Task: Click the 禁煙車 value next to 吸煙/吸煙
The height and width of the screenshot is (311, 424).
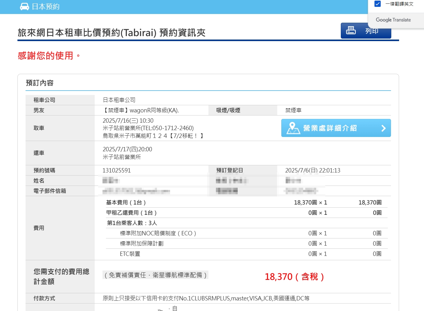Action: click(293, 110)
